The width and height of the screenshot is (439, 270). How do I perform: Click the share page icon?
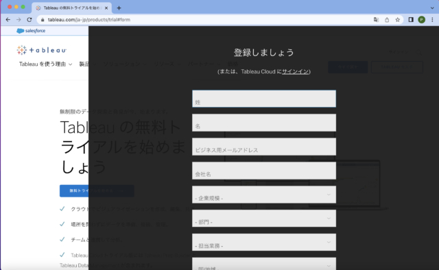click(387, 20)
